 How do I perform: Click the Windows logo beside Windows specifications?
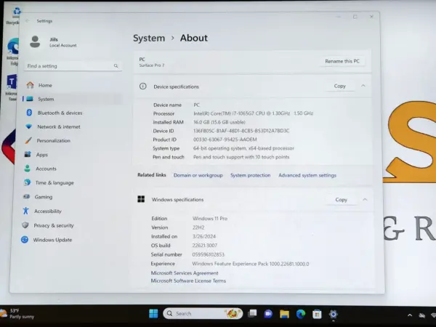click(x=141, y=199)
